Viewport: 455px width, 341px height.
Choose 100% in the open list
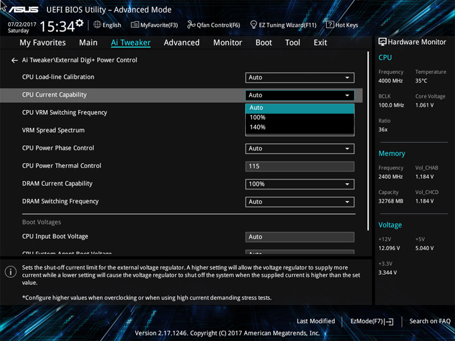pyautogui.click(x=300, y=117)
